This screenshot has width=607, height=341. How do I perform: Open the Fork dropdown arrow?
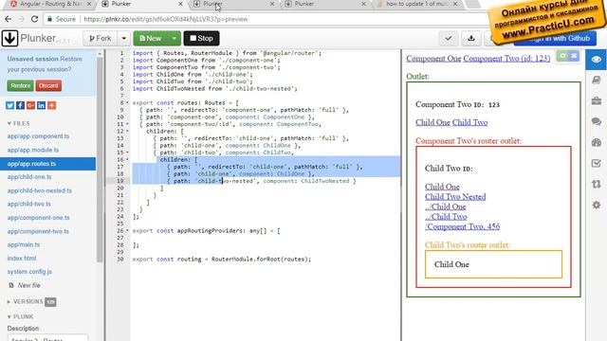point(124,38)
